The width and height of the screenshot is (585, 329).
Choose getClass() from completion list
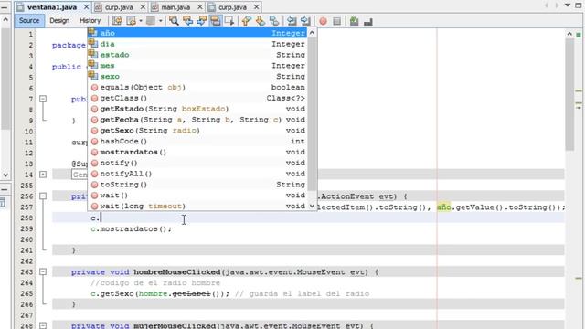click(197, 98)
